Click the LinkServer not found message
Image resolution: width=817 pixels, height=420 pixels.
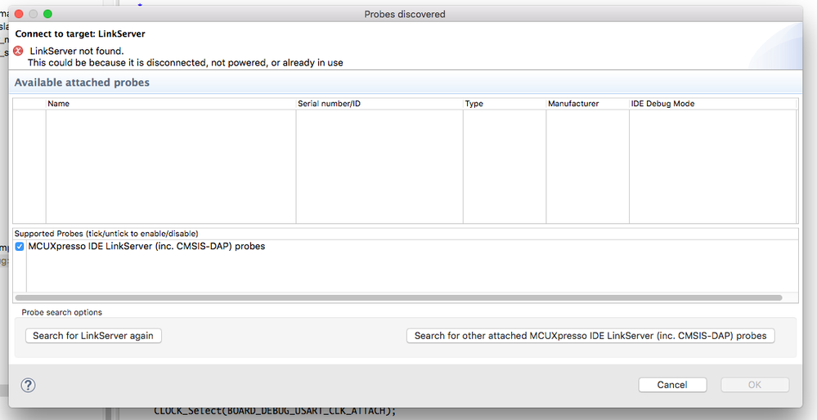pyautogui.click(x=77, y=51)
